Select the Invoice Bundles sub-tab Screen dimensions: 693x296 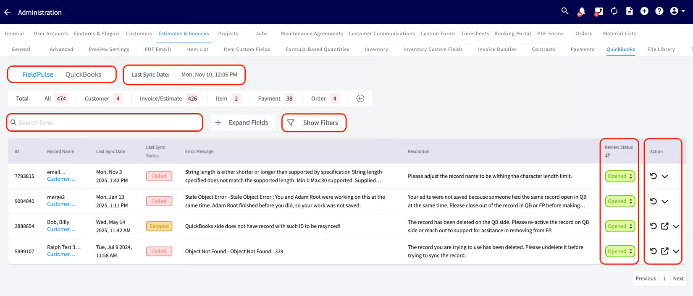pyautogui.click(x=497, y=49)
